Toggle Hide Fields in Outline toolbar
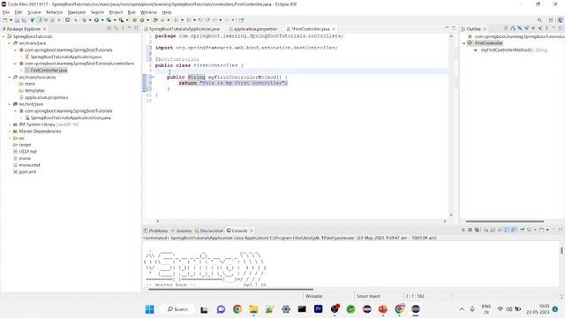 coord(520,28)
